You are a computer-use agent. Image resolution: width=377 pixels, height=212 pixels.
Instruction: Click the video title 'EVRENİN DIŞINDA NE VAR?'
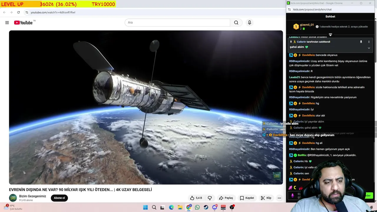point(80,190)
